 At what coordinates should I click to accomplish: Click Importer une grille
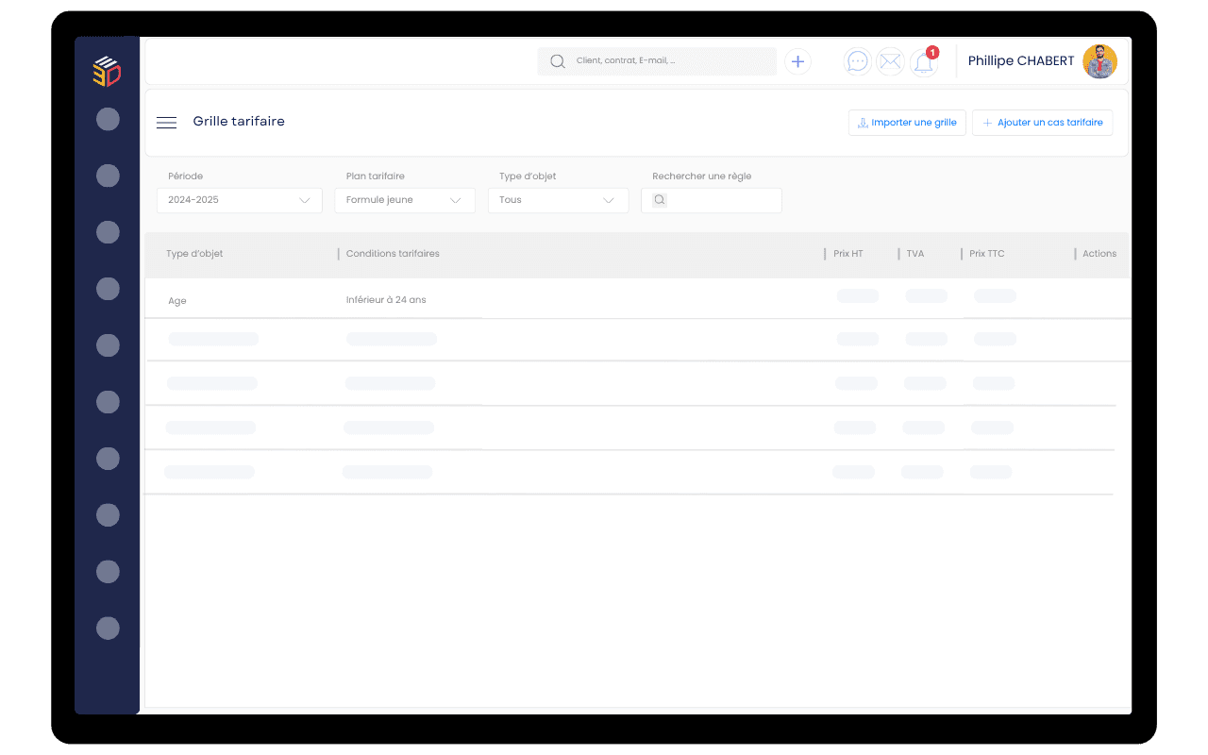(x=906, y=122)
